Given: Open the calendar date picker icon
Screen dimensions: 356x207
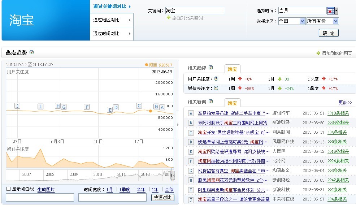Looking at the screenshot, I should point(330,10).
